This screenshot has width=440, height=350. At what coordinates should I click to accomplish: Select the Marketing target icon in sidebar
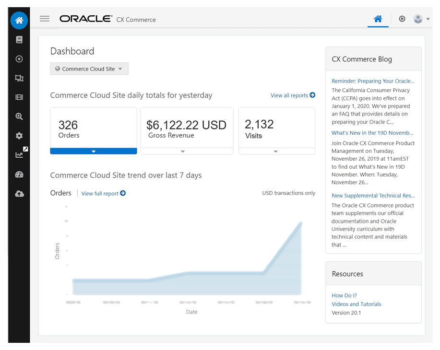(x=19, y=58)
